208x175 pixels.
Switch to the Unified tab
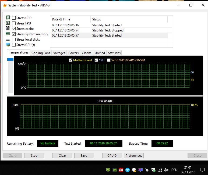(100, 53)
